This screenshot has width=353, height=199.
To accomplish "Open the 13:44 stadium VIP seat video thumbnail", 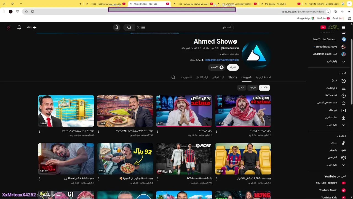I will tap(125, 111).
